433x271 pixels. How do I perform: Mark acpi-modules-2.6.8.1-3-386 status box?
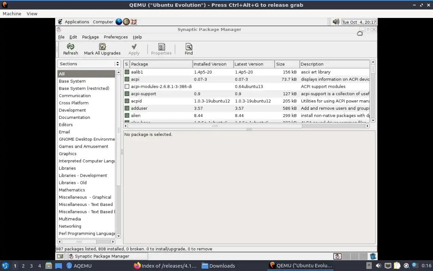[x=127, y=86]
